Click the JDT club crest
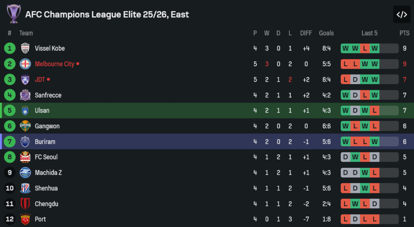The width and height of the screenshot is (414, 227). point(25,80)
